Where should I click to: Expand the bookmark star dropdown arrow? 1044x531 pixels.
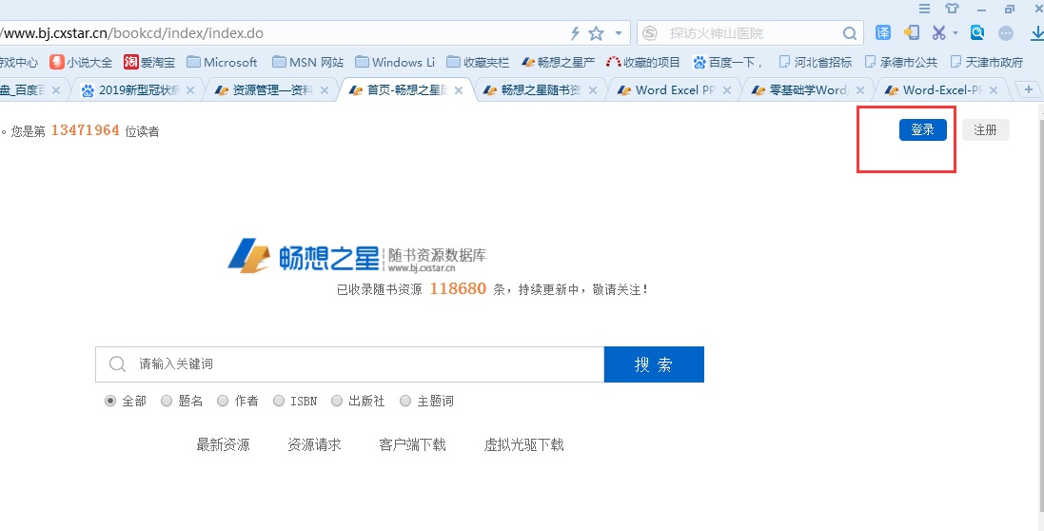point(619,33)
